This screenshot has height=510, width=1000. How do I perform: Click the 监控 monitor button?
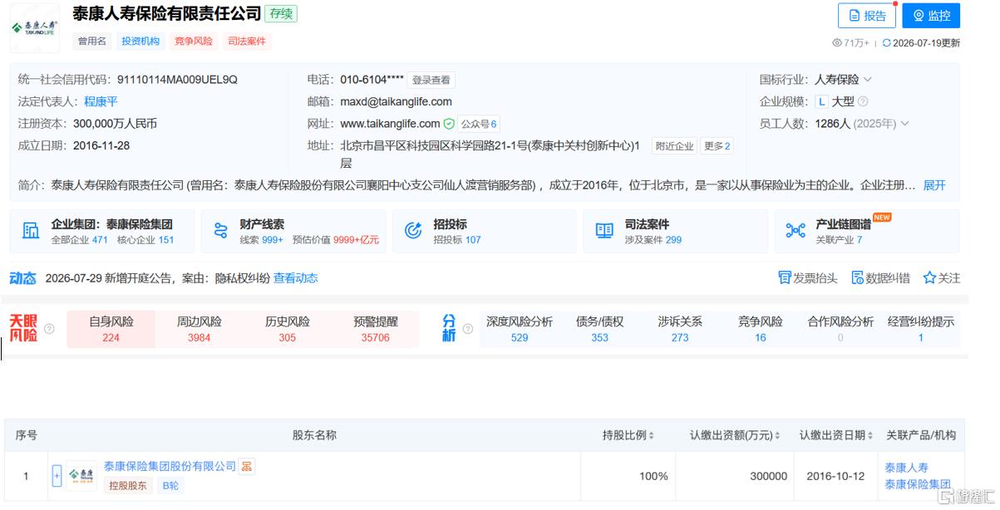[931, 16]
